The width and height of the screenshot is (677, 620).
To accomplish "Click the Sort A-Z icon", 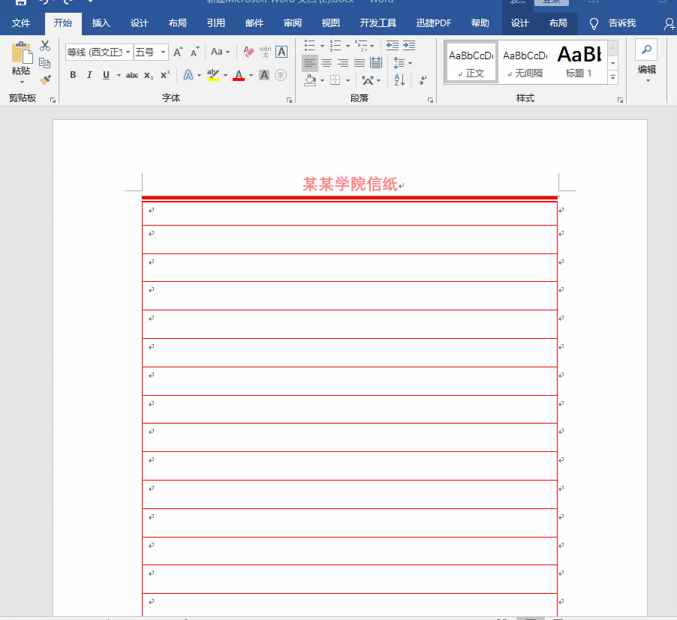I will pyautogui.click(x=399, y=79).
